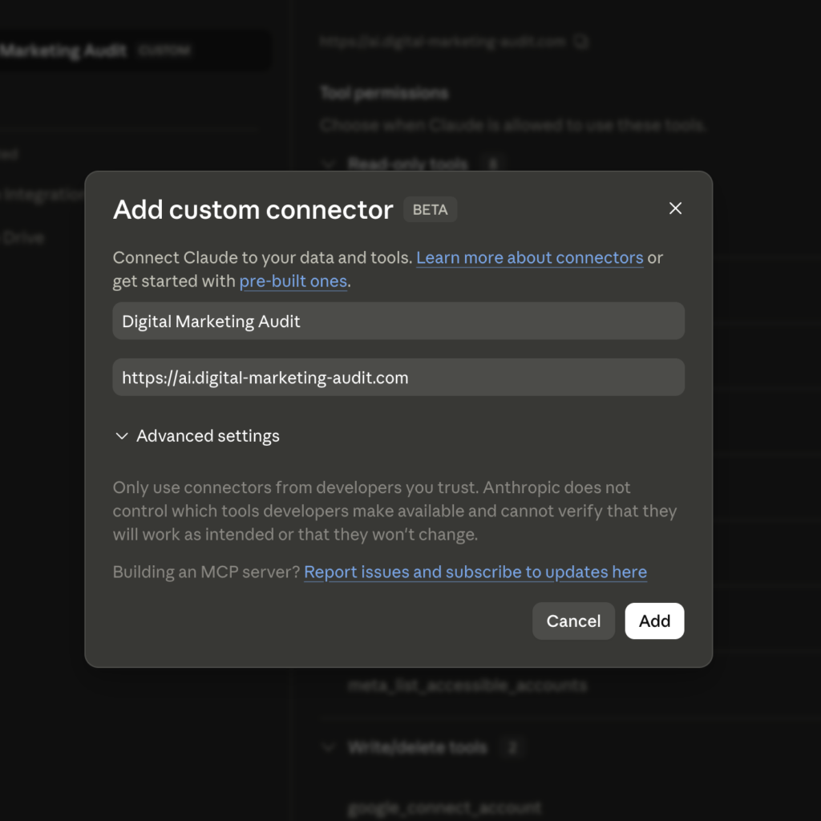Select the meta_list_accessible_accounts tool row
The image size is (821, 821).
pyautogui.click(x=467, y=686)
